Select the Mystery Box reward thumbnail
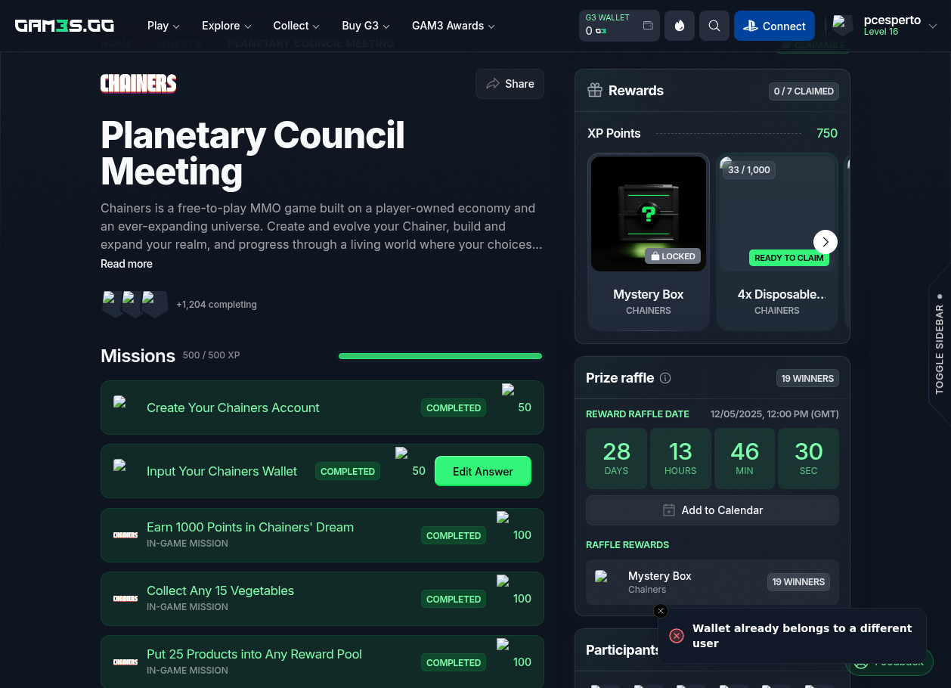The height and width of the screenshot is (688, 951). (x=649, y=213)
